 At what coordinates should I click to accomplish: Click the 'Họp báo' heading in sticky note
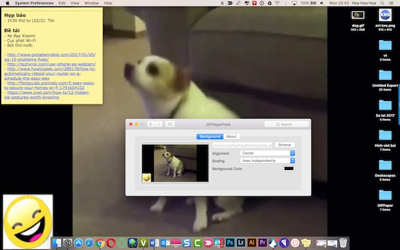pos(15,15)
